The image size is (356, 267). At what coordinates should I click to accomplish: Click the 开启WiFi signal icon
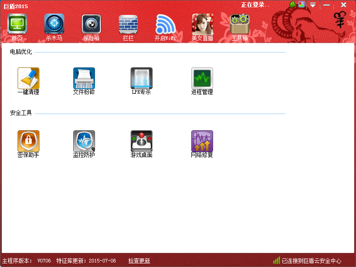165,24
